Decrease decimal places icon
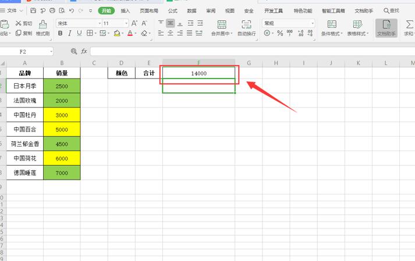415x261 pixels. pyautogui.click(x=310, y=33)
